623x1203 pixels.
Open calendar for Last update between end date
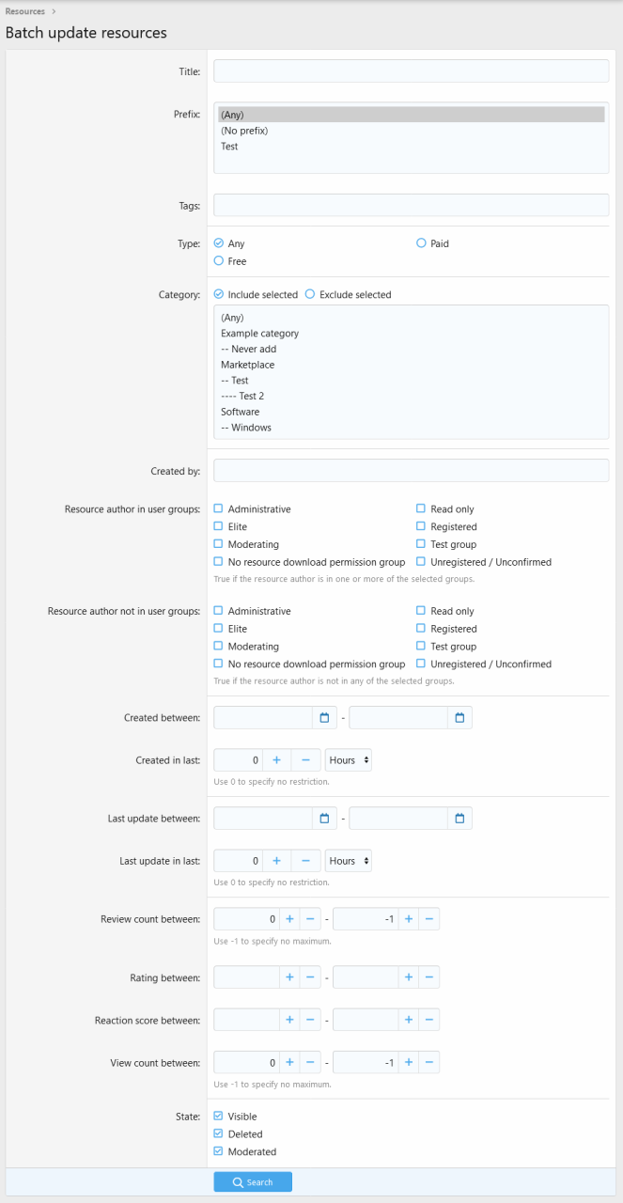click(x=459, y=819)
